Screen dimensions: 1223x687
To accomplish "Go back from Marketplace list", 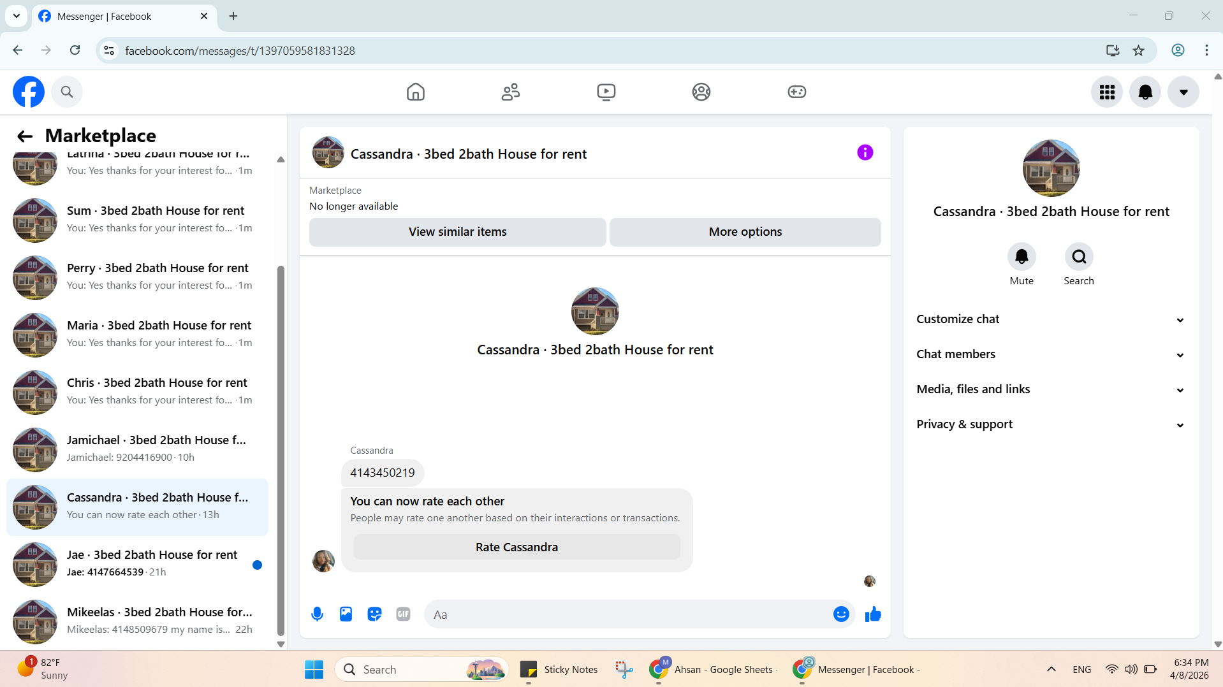I will (25, 136).
